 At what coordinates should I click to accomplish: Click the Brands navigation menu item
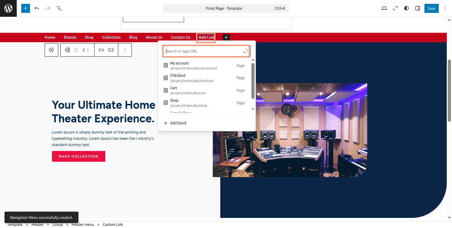tap(70, 37)
